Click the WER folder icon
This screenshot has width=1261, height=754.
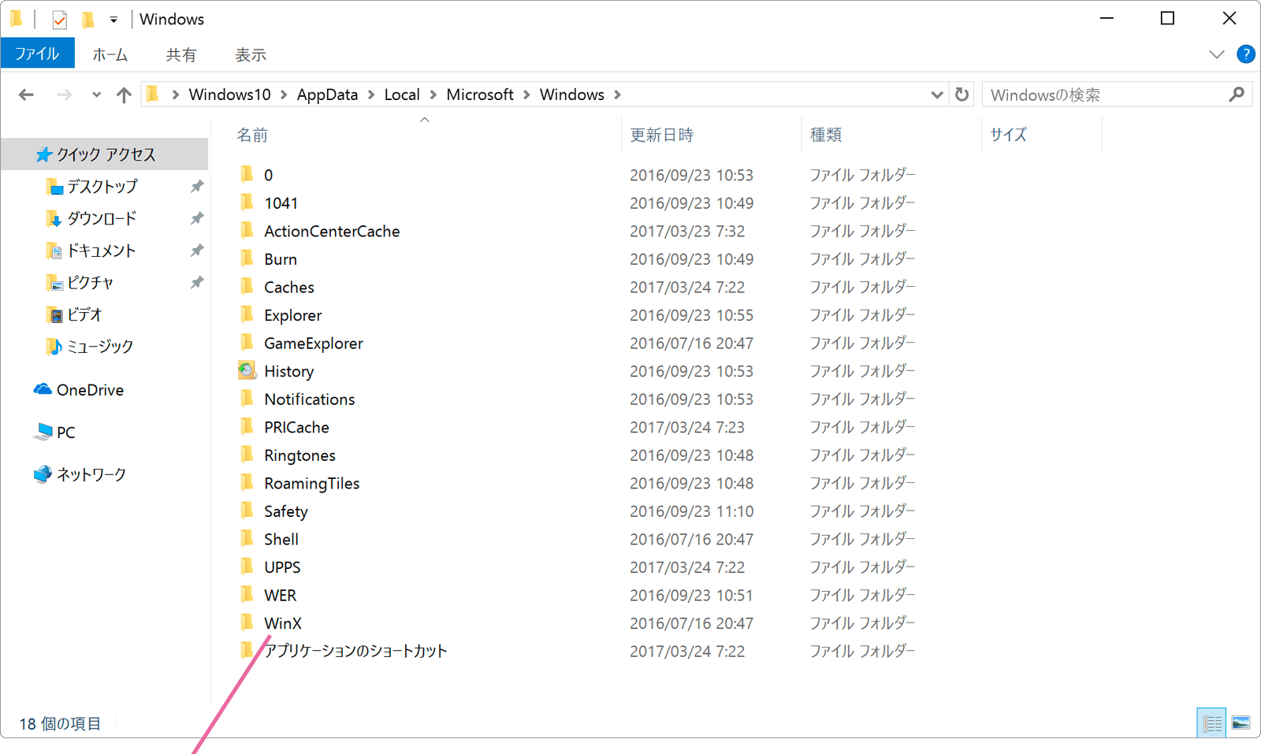[x=247, y=595]
